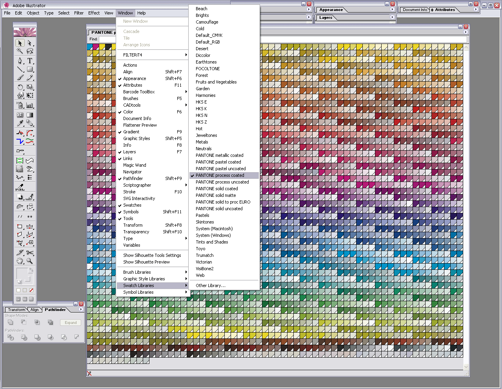
Task: Select the Free Transform tool
Action: tap(30, 95)
